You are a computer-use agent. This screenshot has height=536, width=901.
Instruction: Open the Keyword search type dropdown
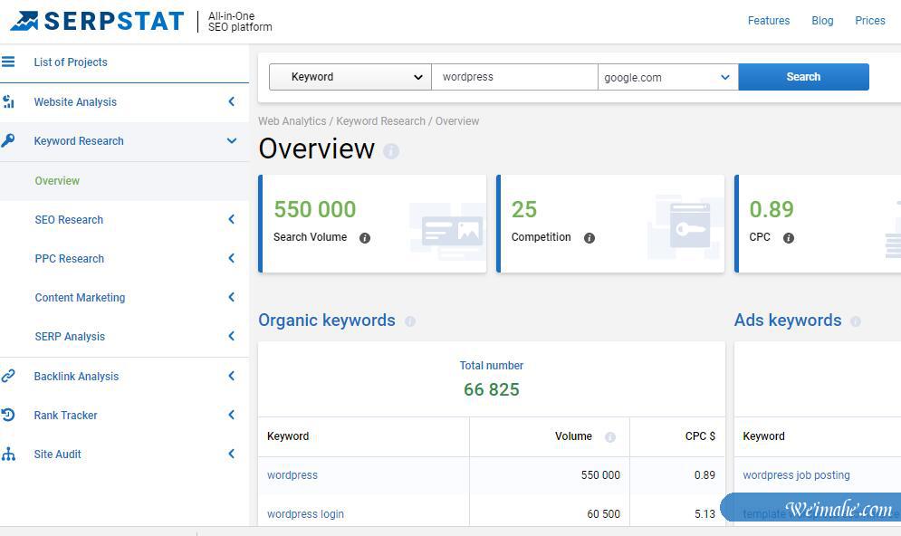(x=350, y=77)
